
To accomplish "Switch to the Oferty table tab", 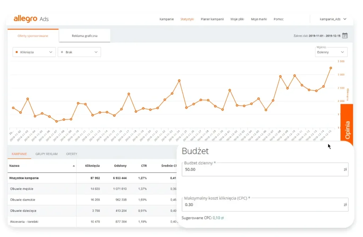I will click(72, 154).
